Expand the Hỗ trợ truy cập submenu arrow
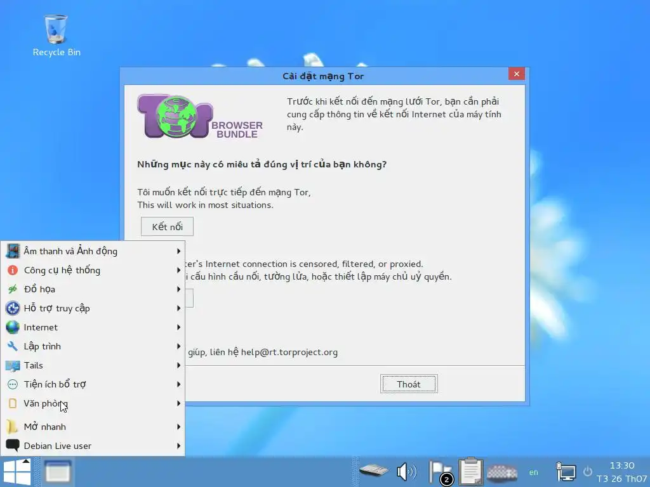This screenshot has width=650, height=487. coord(178,308)
